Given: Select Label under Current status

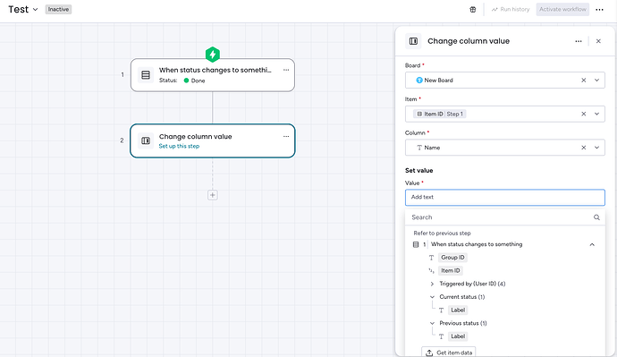Looking at the screenshot, I should pos(458,310).
